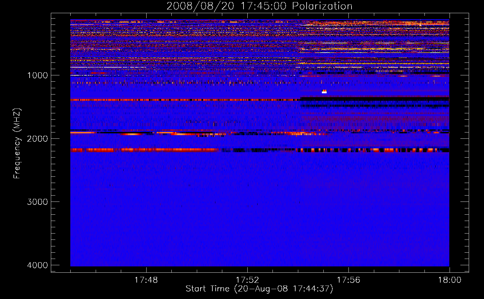Click the small white-orange burst marker near 17:55

tap(324, 91)
